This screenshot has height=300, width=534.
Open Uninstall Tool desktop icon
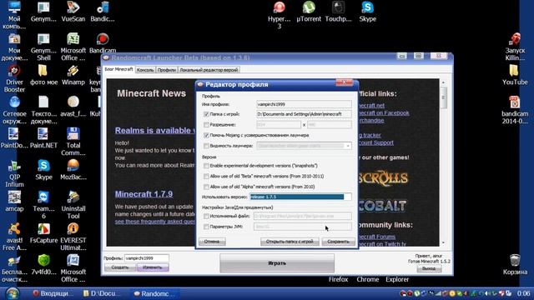[x=73, y=205]
